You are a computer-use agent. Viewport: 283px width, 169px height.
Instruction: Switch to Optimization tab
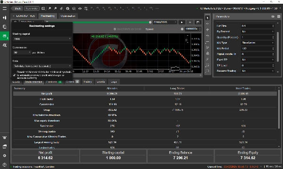[68, 16]
